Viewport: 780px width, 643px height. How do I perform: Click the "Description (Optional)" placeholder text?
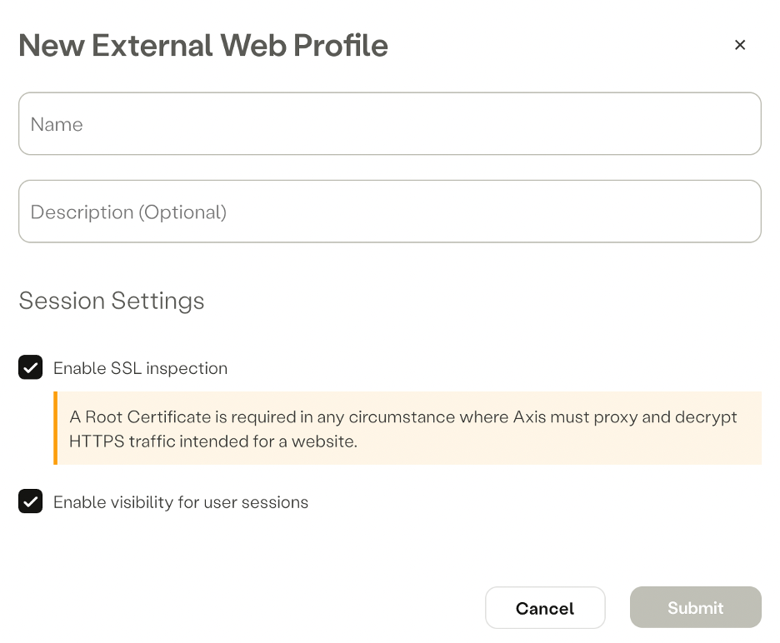coord(128,212)
